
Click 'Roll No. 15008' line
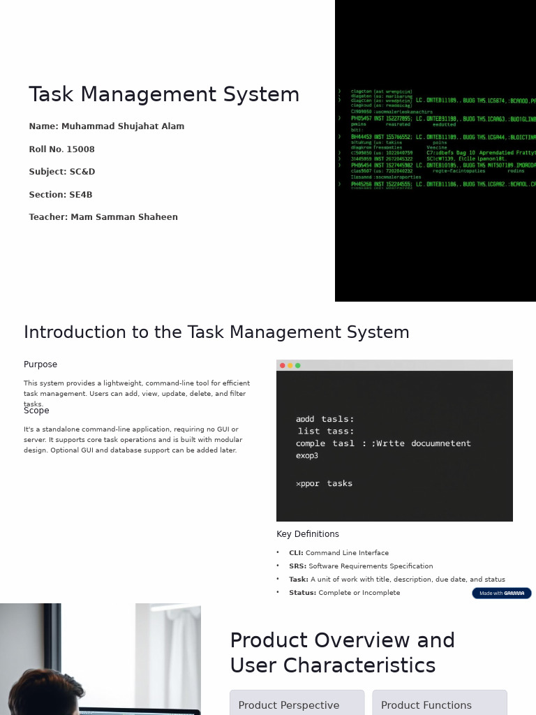click(61, 149)
